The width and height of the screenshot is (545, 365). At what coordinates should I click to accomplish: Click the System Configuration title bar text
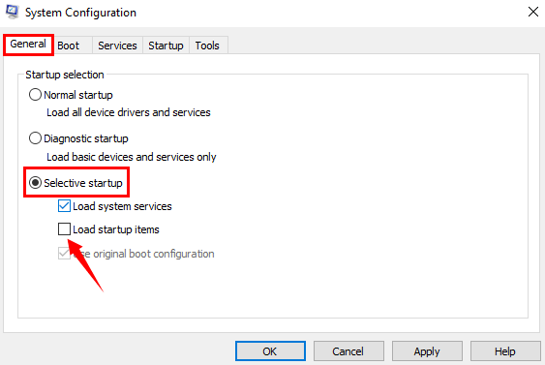80,13
